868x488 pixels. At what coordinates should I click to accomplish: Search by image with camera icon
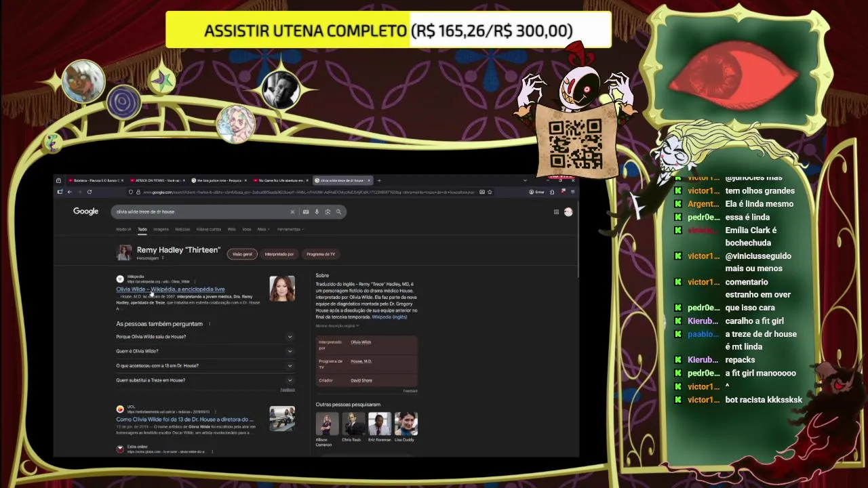328,212
